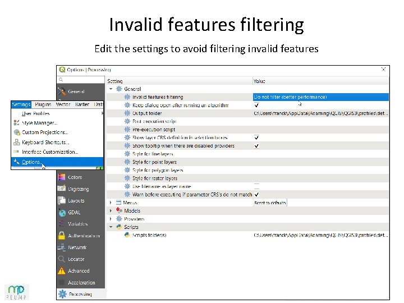Toggle Keep dialog open after running algorithm
Viewport: 404px width, 303px height.
pyautogui.click(x=256, y=105)
